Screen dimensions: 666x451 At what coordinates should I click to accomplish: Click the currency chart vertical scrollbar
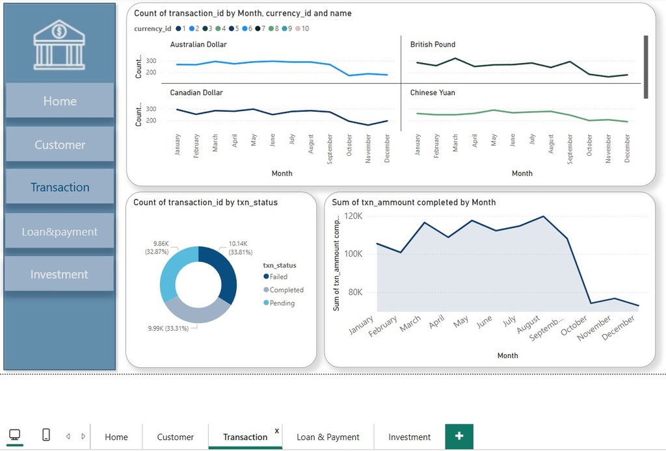(x=646, y=66)
